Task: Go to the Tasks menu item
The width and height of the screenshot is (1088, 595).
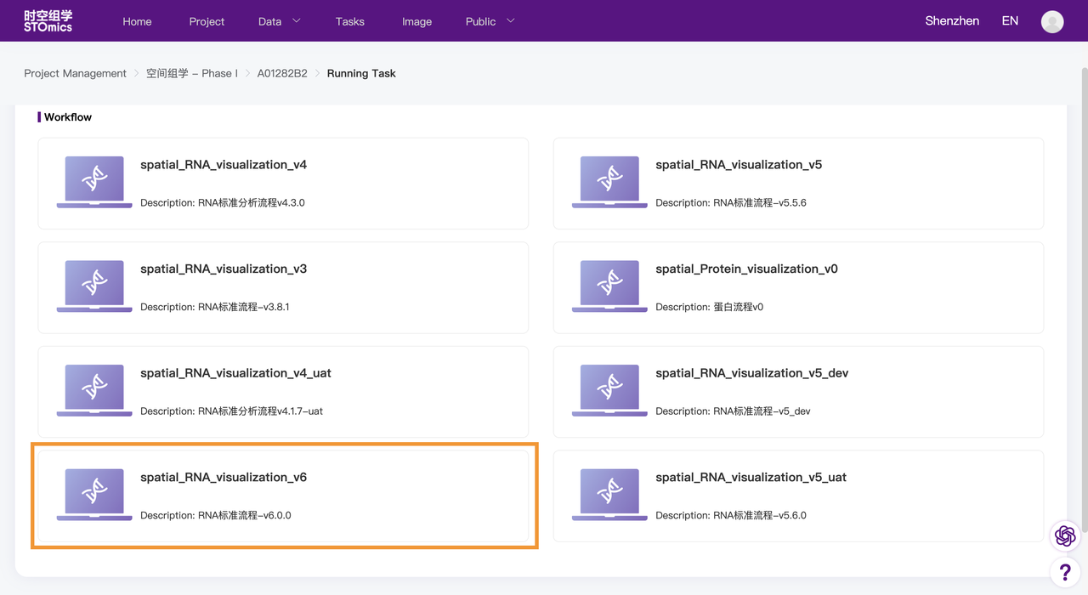Action: click(349, 21)
